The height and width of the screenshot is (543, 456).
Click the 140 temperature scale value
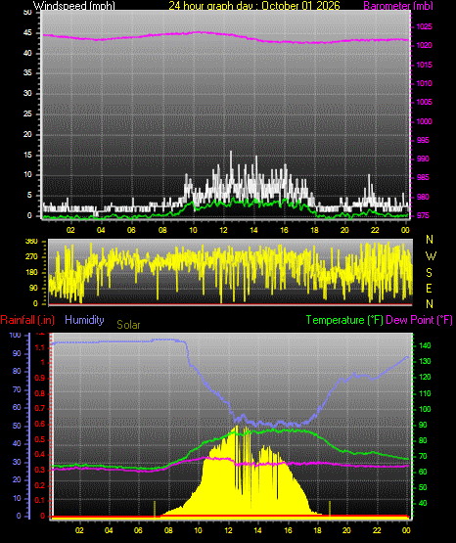(425, 345)
